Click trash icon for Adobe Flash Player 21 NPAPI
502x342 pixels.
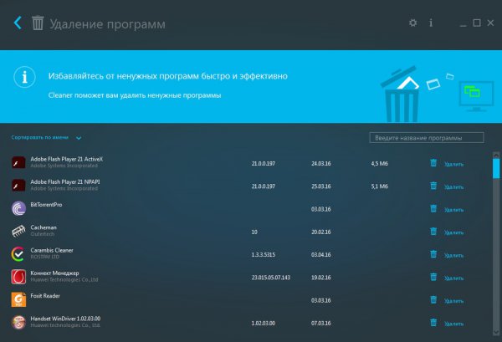[433, 186]
